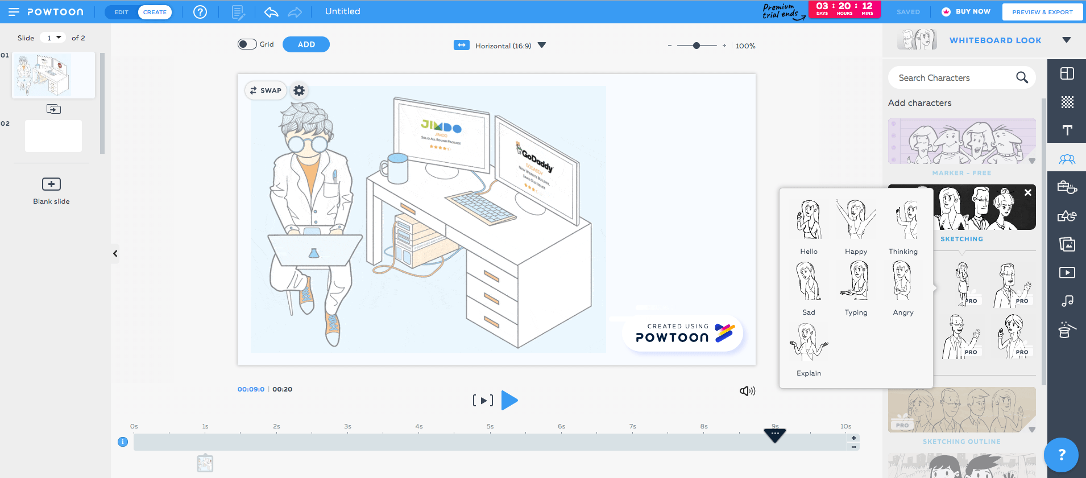This screenshot has width=1086, height=478.
Task: Select the Thinking pose
Action: click(903, 227)
